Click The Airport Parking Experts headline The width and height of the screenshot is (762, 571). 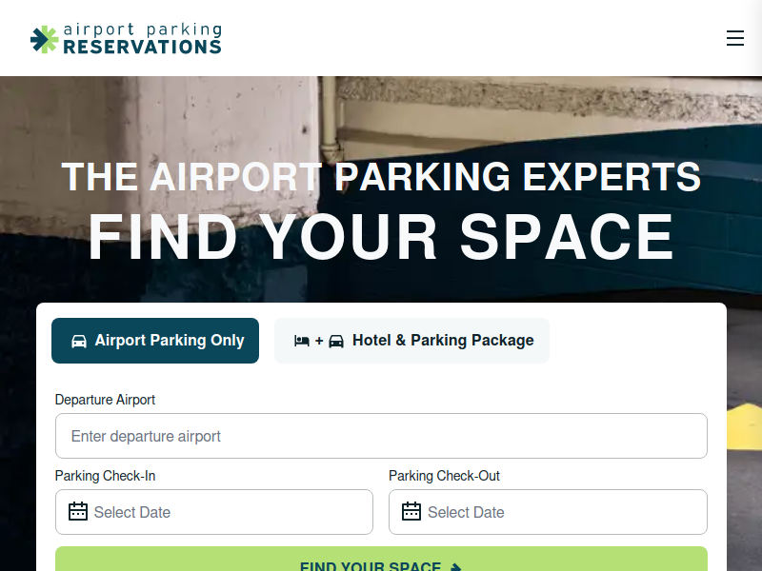point(381,178)
